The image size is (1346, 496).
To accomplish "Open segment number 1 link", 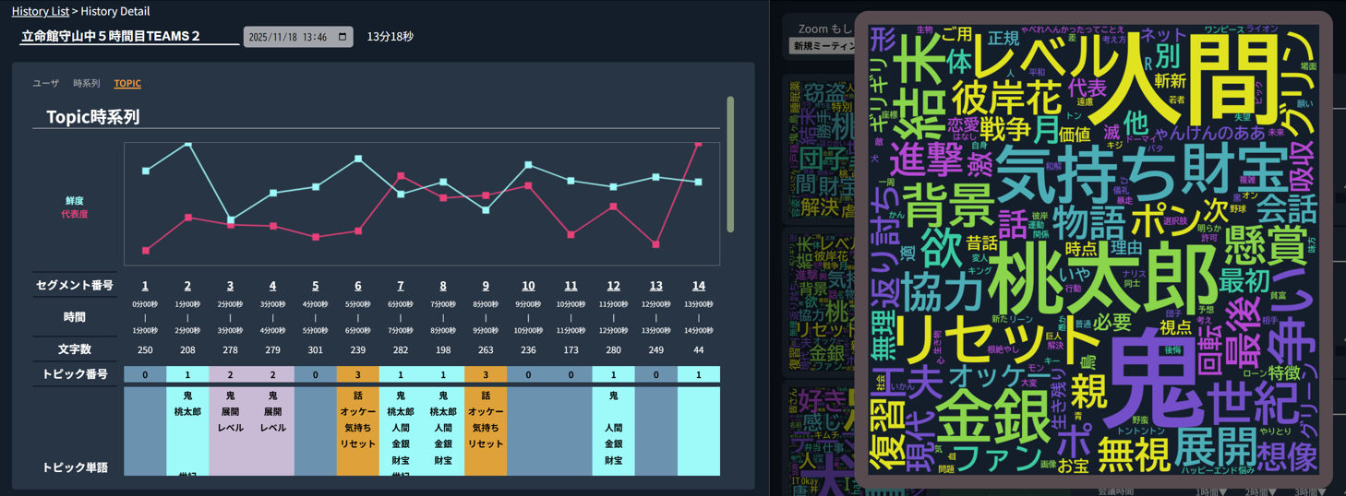I will pyautogui.click(x=145, y=286).
